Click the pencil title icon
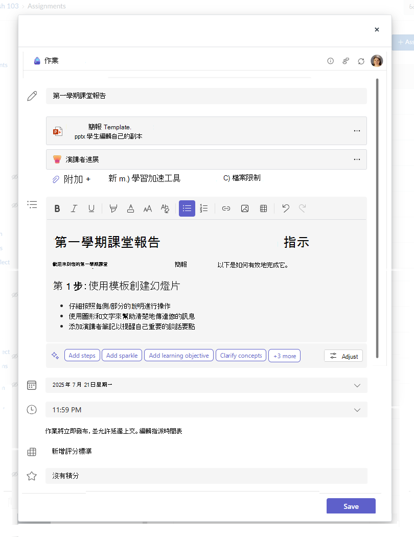This screenshot has height=537, width=414. [32, 96]
